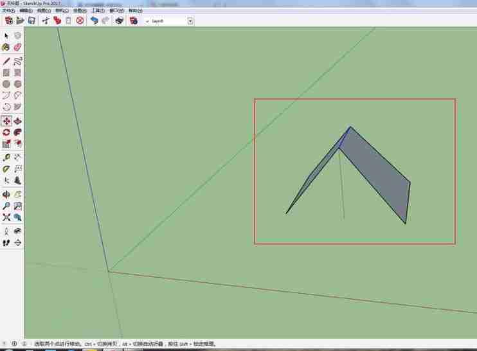
Task: Select the Zoom Window tool
Action: click(x=17, y=206)
